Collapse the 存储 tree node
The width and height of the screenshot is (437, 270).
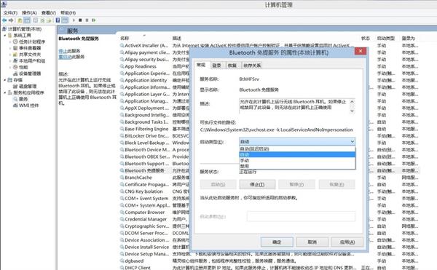pyautogui.click(x=5, y=80)
